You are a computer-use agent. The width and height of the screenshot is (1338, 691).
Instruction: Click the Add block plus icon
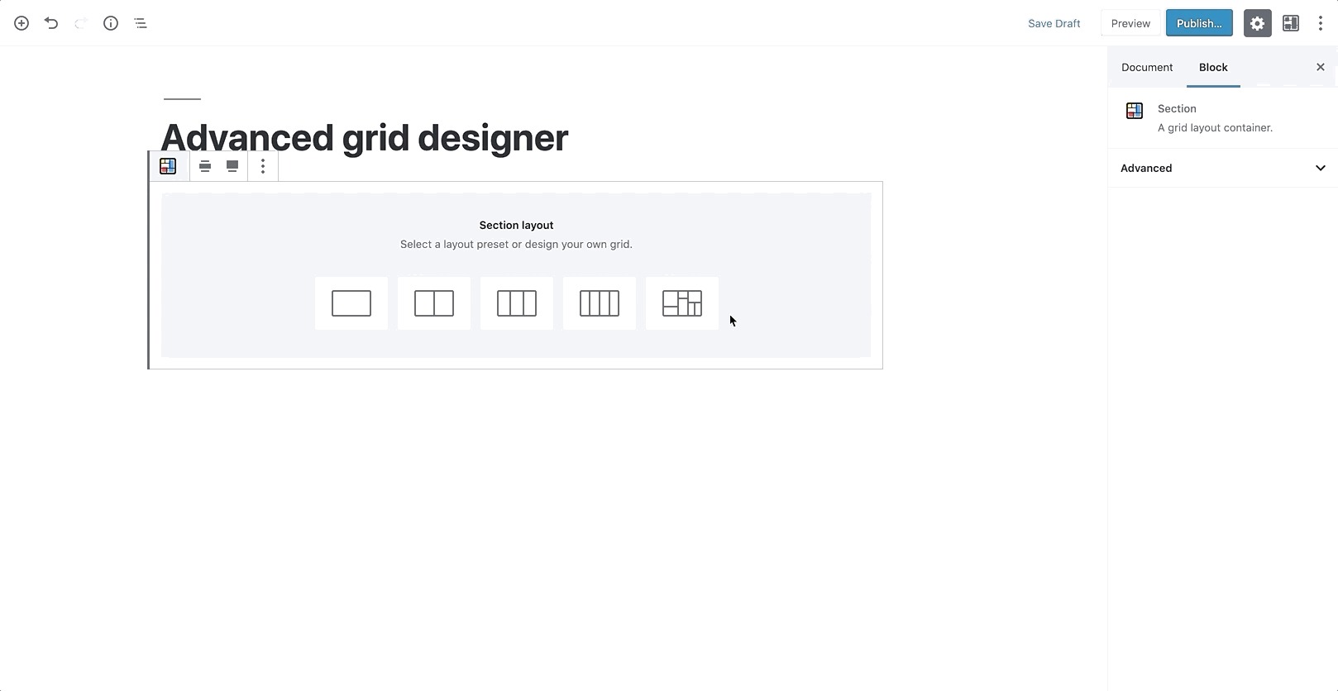pos(22,23)
